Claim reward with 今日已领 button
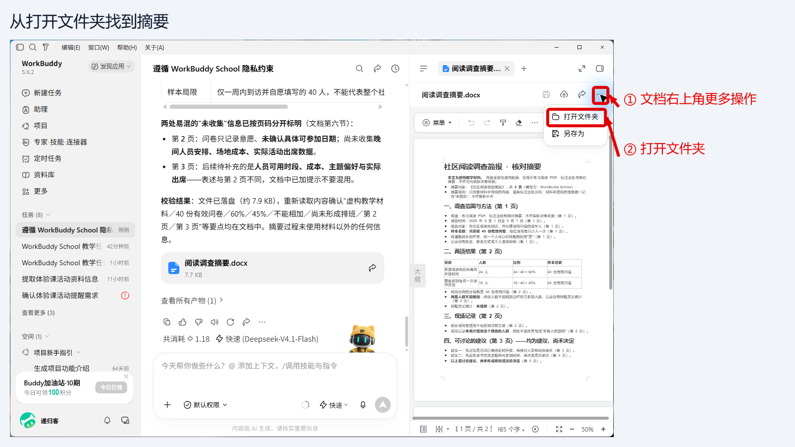Viewport: 795px width, 447px height. point(111,387)
